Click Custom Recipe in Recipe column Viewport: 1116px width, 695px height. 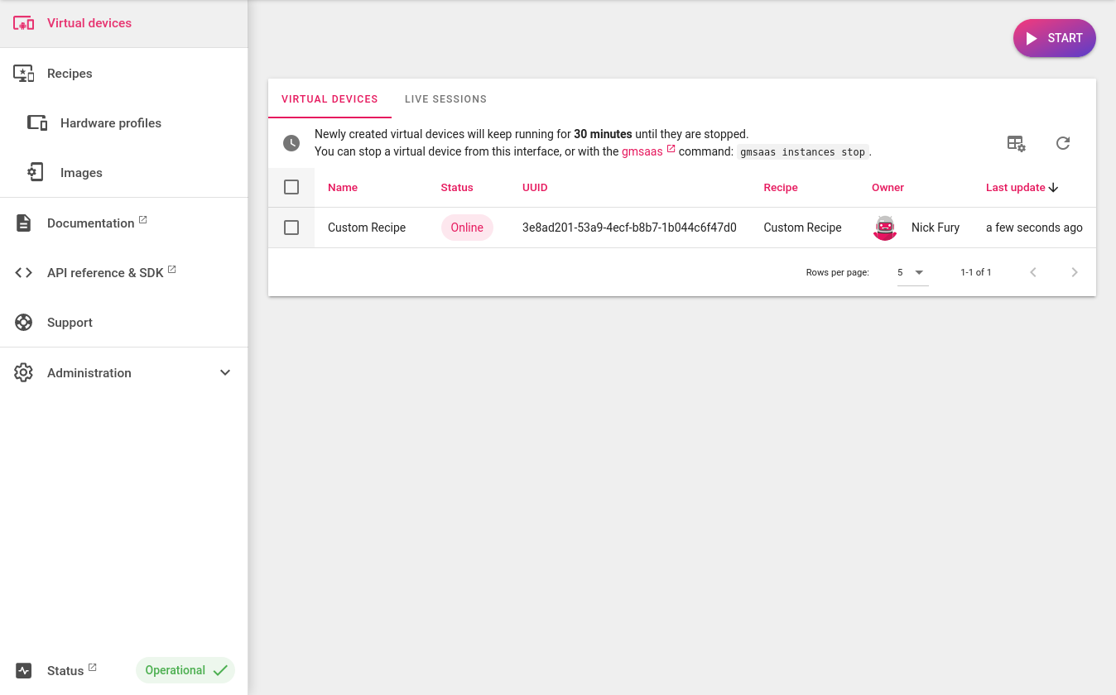click(802, 228)
